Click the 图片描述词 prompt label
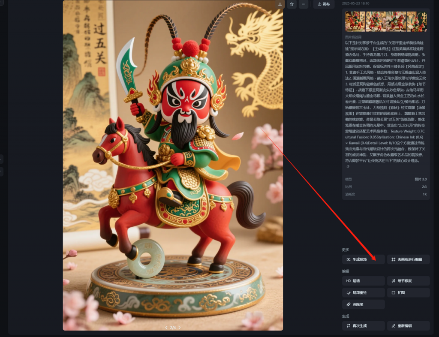This screenshot has height=337, width=439. coord(353,37)
